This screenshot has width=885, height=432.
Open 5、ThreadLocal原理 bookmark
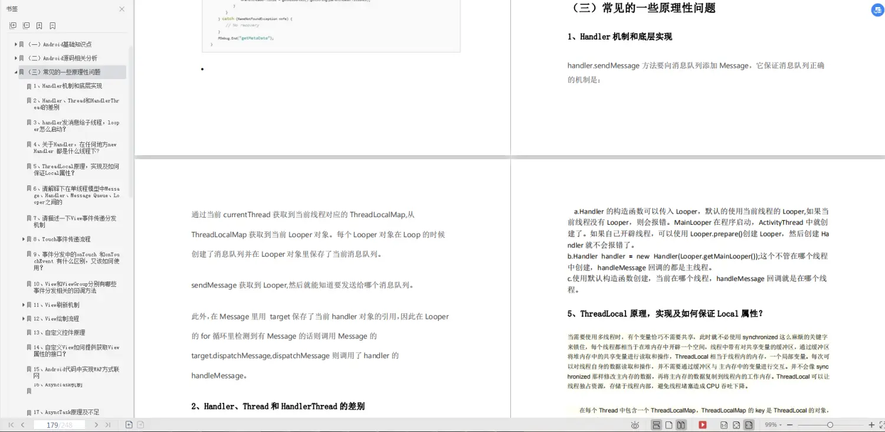[x=76, y=170]
